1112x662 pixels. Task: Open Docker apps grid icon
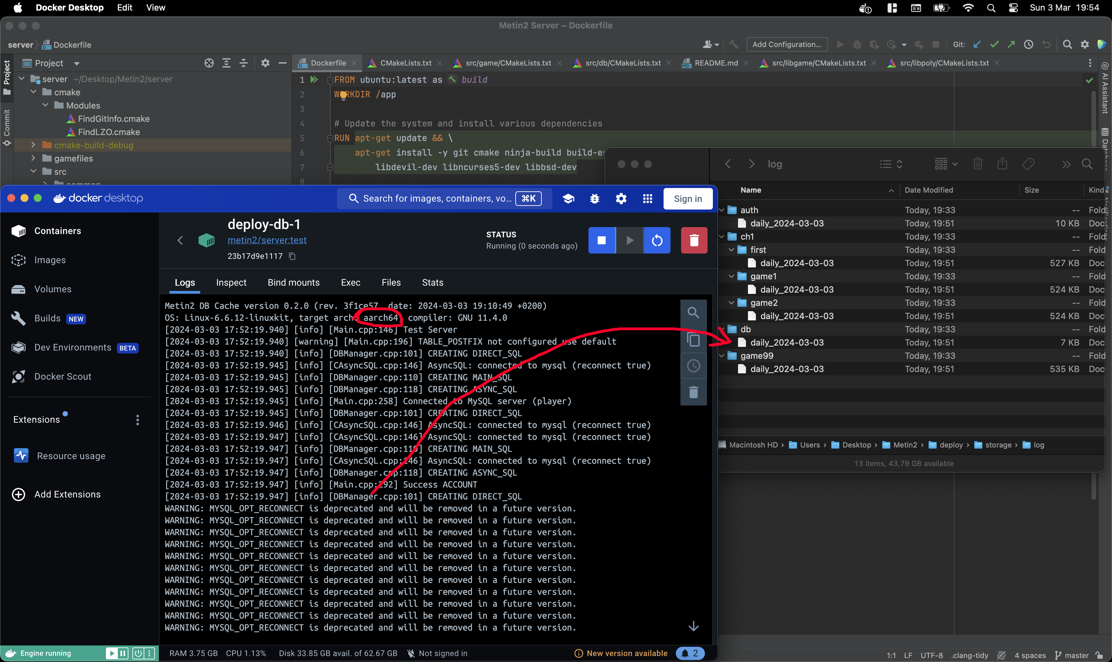(x=648, y=199)
